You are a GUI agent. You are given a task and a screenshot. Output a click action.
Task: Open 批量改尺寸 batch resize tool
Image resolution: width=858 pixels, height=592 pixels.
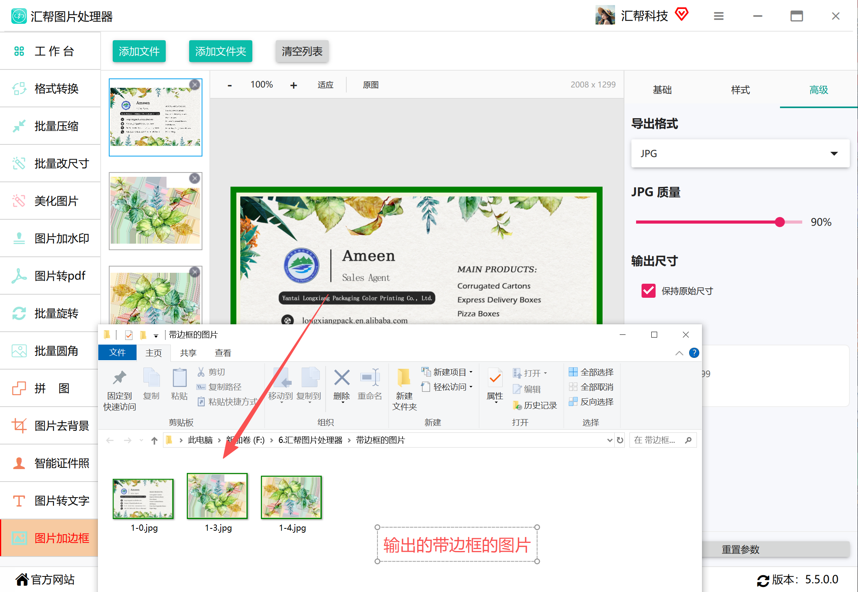50,164
